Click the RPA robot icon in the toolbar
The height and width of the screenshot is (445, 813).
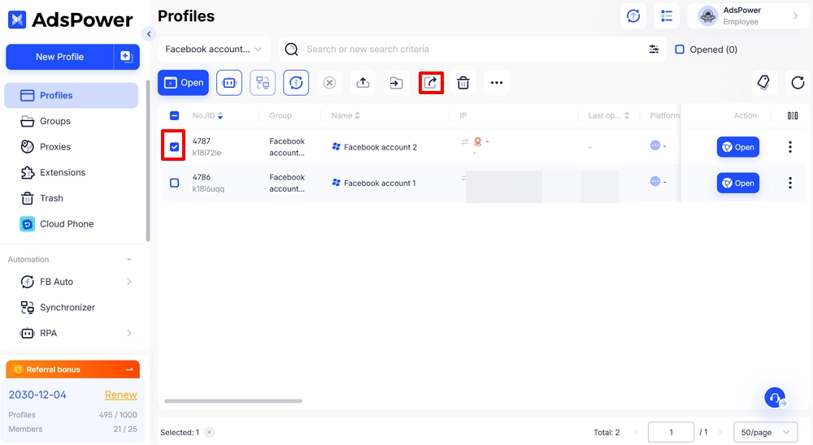[229, 83]
